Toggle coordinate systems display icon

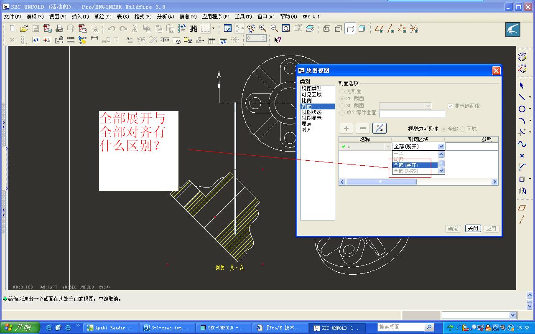[414, 28]
